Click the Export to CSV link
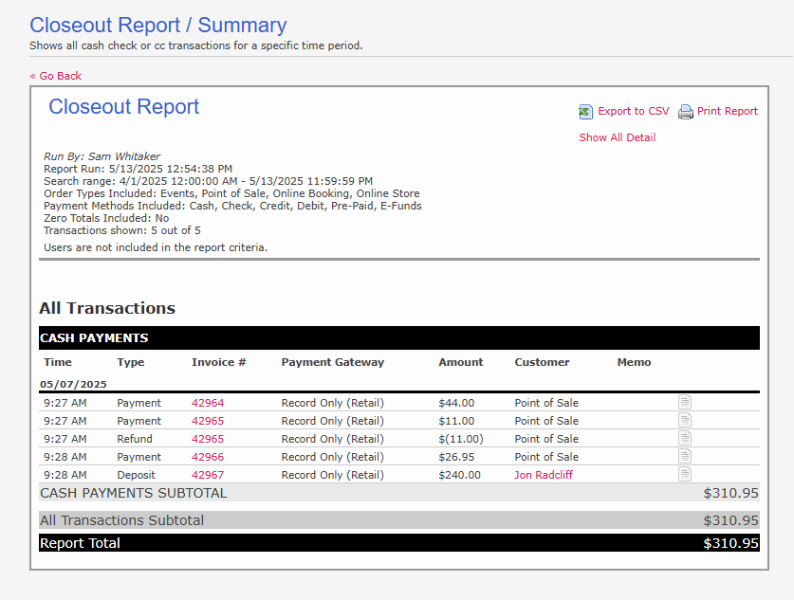 pos(633,111)
